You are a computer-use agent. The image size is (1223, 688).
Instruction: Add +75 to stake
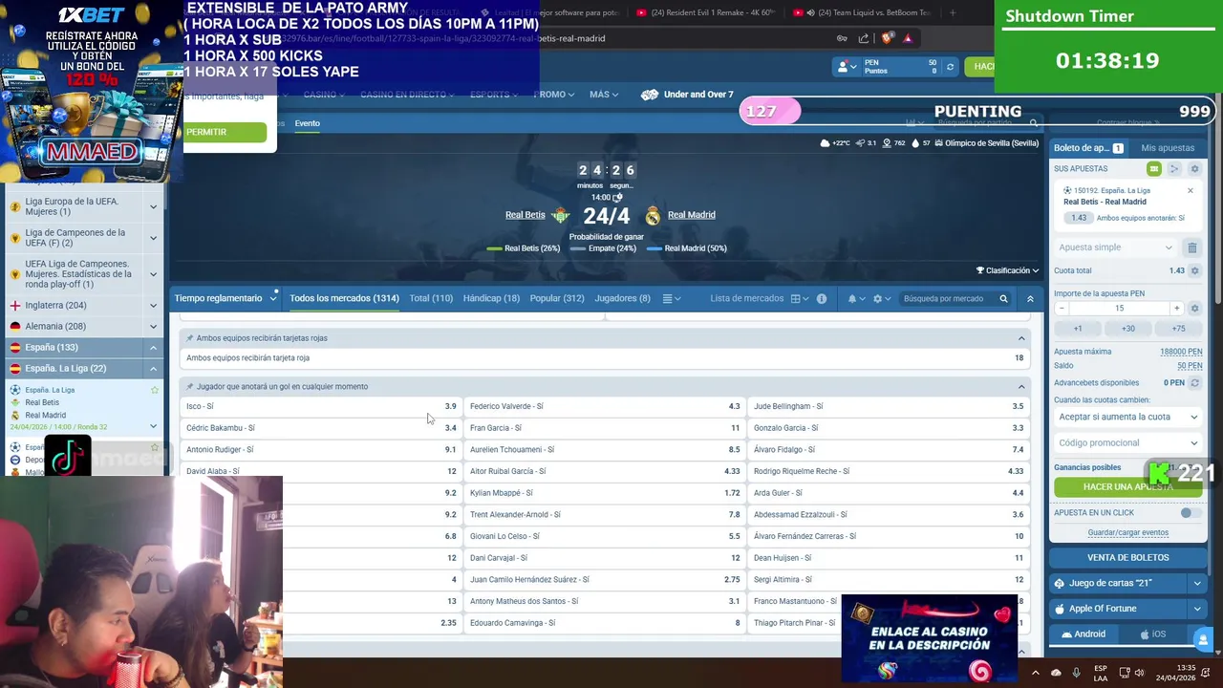pyautogui.click(x=1178, y=329)
